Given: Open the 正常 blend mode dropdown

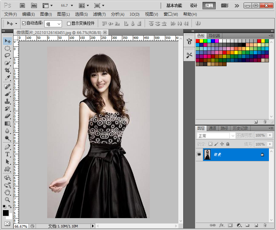Looking at the screenshot, I should point(216,136).
